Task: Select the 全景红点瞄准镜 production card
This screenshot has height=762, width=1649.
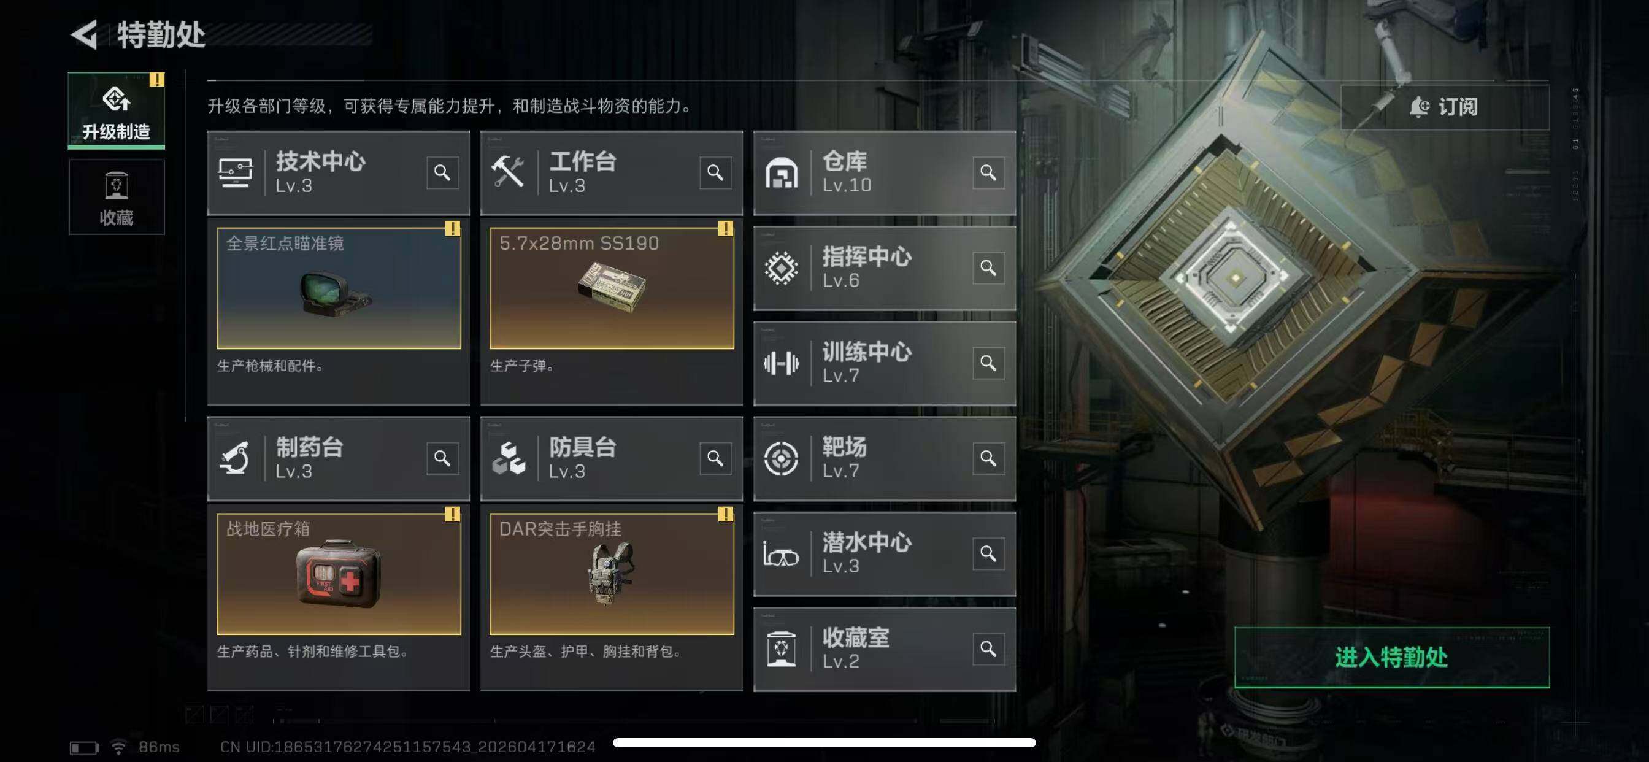Action: [x=339, y=288]
